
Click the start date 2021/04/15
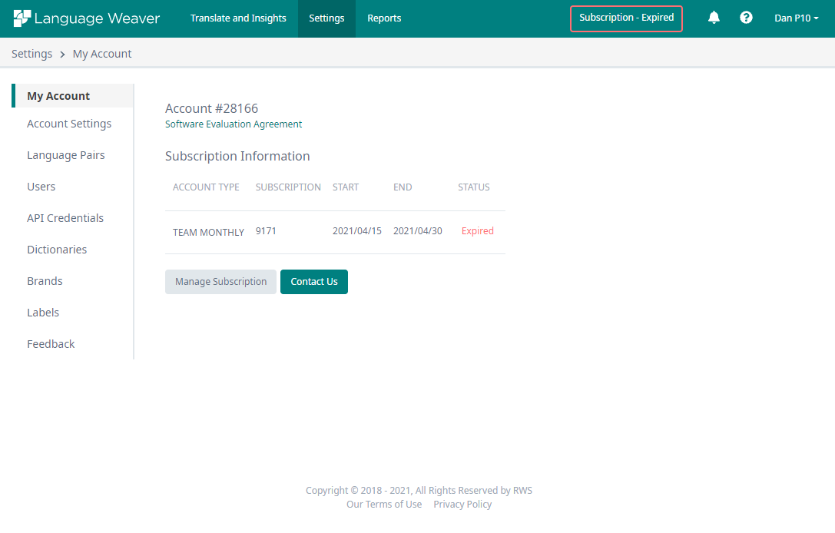pos(356,230)
